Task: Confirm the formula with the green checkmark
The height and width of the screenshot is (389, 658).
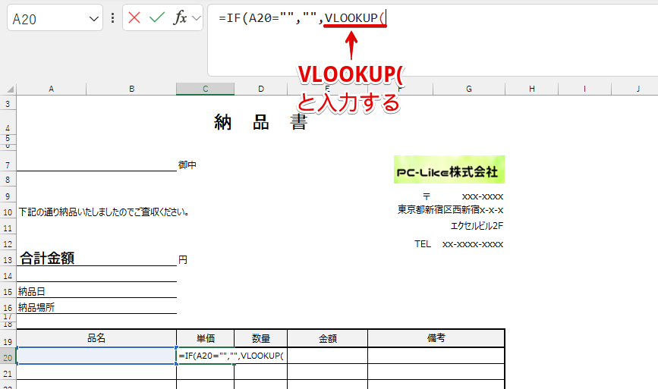Action: [x=157, y=17]
